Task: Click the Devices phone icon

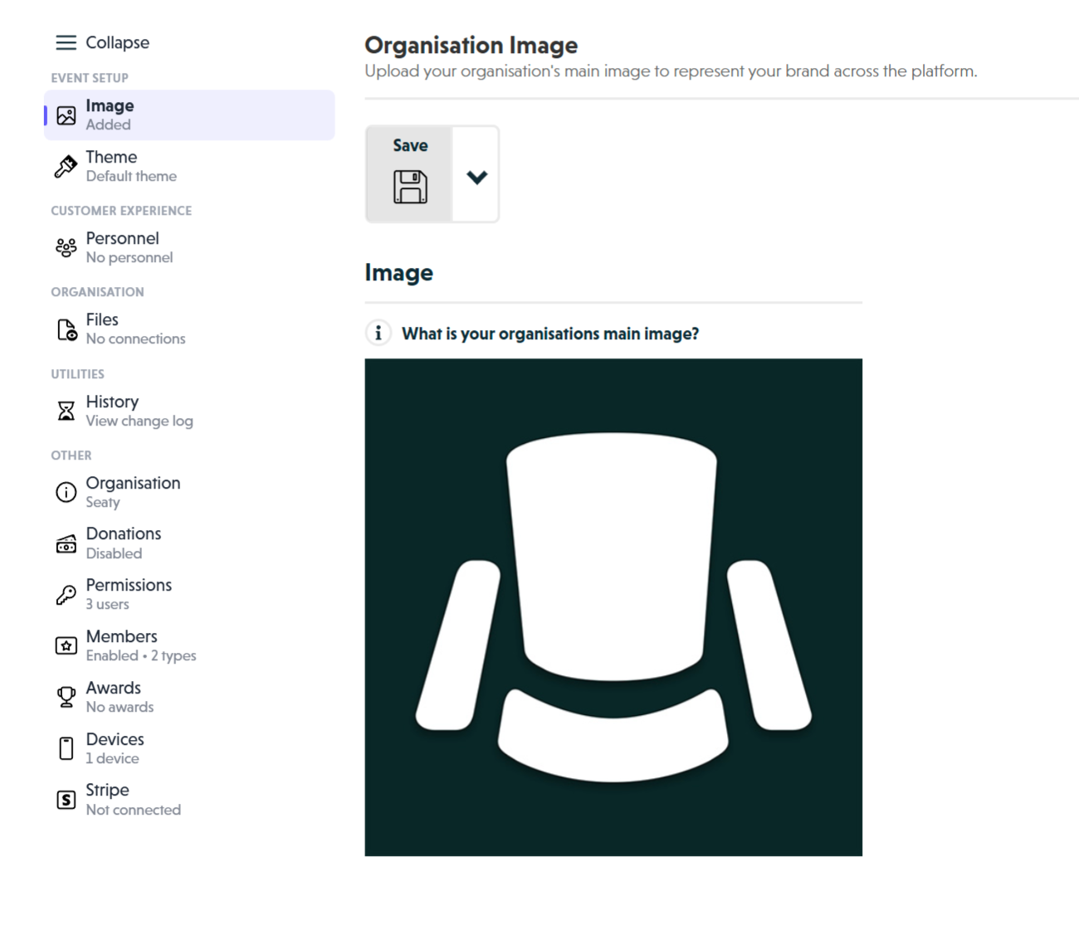Action: pyautogui.click(x=66, y=748)
